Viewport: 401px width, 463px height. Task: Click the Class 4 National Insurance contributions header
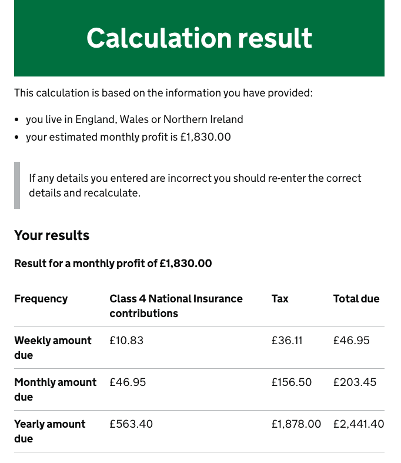coord(176,306)
